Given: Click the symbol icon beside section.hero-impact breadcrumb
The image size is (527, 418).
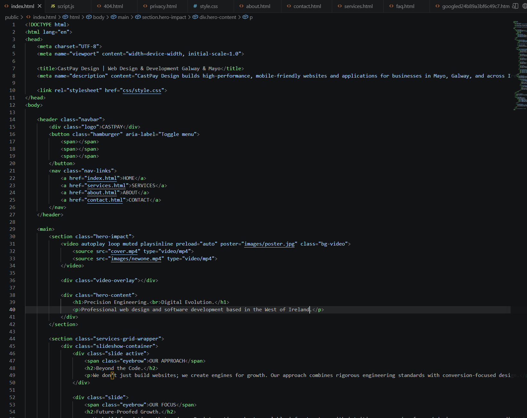Looking at the screenshot, I should (138, 17).
